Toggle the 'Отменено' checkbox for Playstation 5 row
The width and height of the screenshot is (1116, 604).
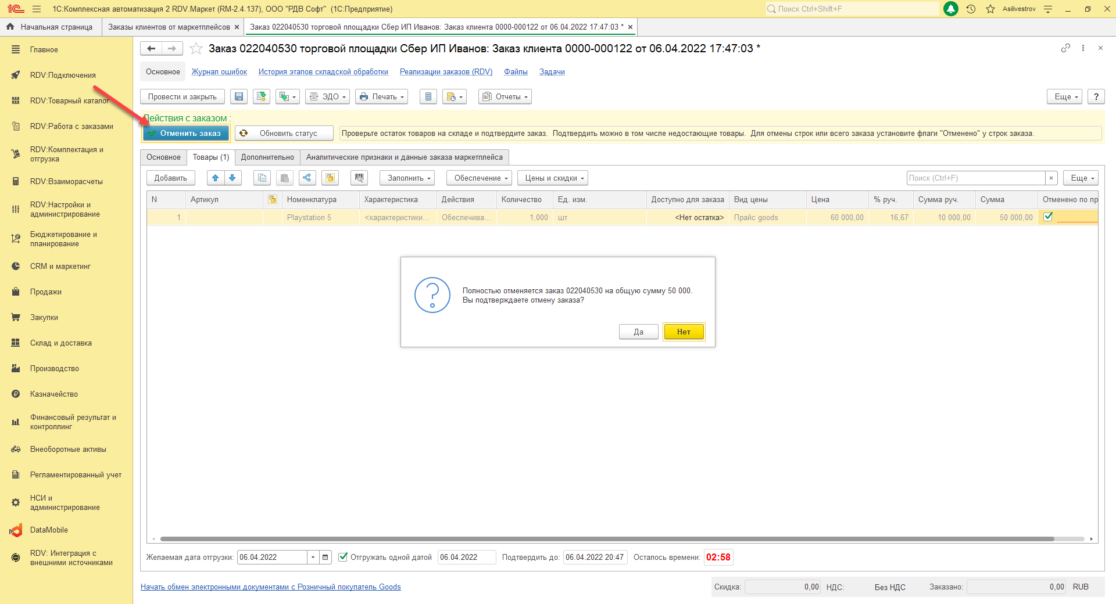tap(1048, 217)
